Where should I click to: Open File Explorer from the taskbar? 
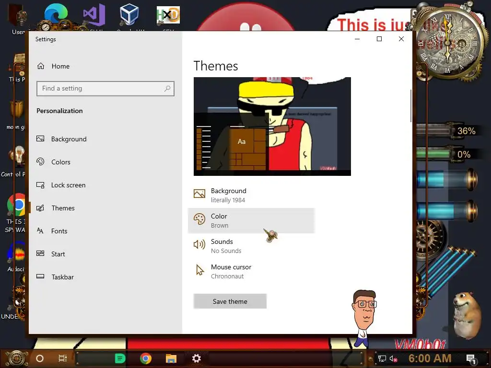[x=171, y=358]
